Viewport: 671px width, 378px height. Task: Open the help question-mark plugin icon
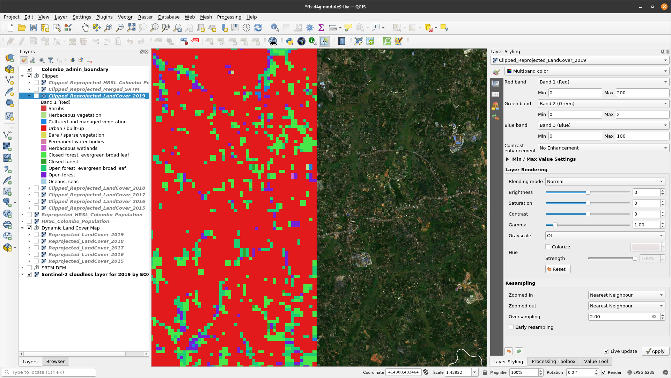click(341, 41)
